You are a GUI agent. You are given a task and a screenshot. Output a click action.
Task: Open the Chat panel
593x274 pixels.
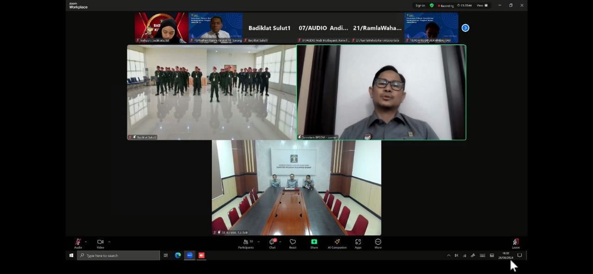pos(272,242)
